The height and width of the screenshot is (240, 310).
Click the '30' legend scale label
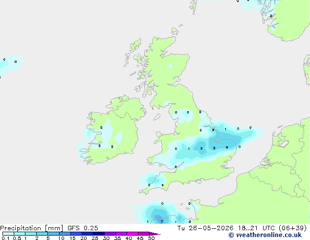[106, 238]
